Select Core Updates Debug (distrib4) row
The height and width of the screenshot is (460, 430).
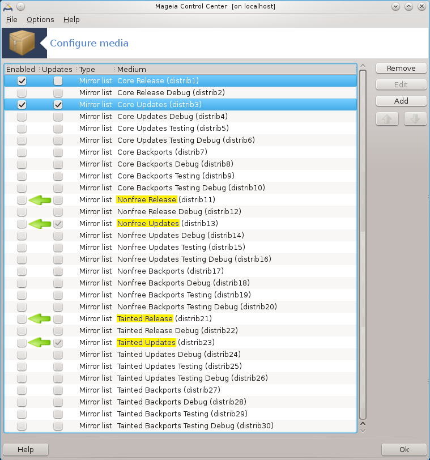[x=180, y=117]
